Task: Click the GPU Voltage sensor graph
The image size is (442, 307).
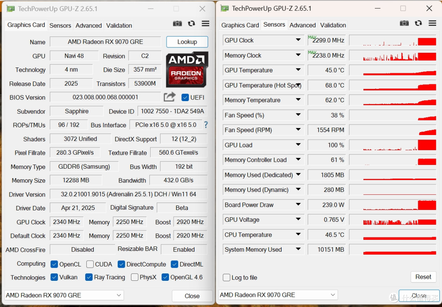Action: [x=392, y=220]
